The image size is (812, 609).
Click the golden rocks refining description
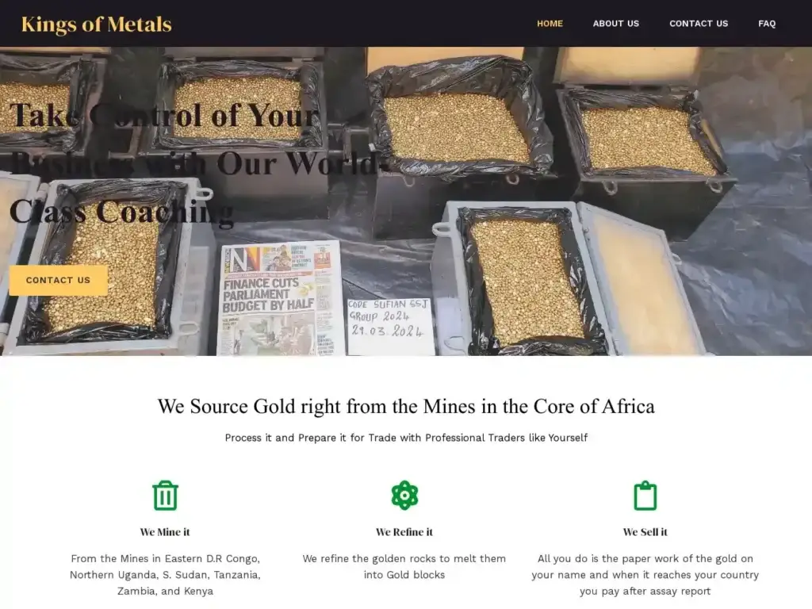tap(404, 566)
